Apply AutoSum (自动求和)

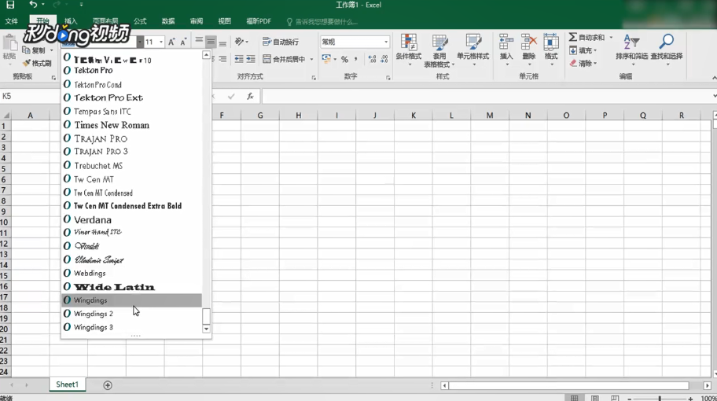tap(586, 38)
